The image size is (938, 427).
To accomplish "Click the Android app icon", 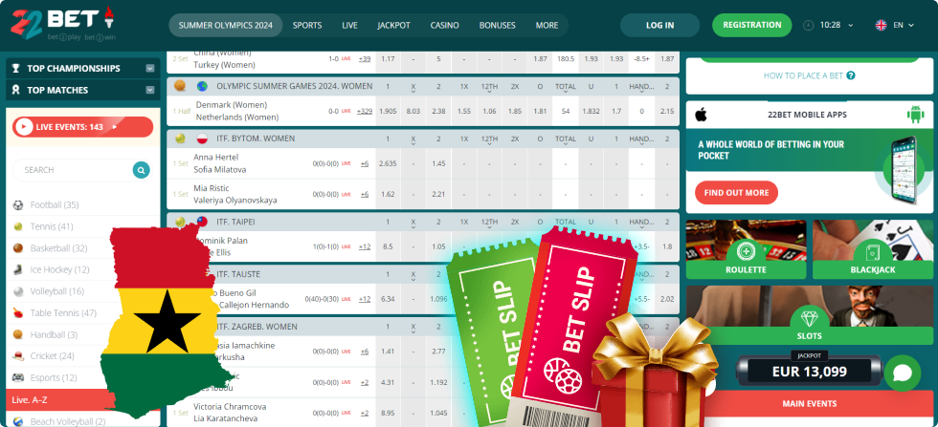I will point(915,115).
